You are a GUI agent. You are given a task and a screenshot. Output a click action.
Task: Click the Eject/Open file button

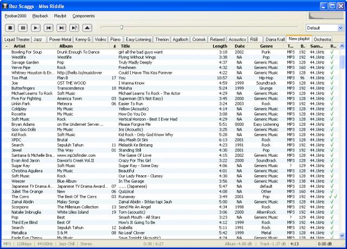coord(88,27)
